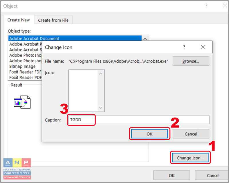Screen dimensions: 229x183
Task: Select Foxit Reader FDF object type
Action: tap(25, 72)
